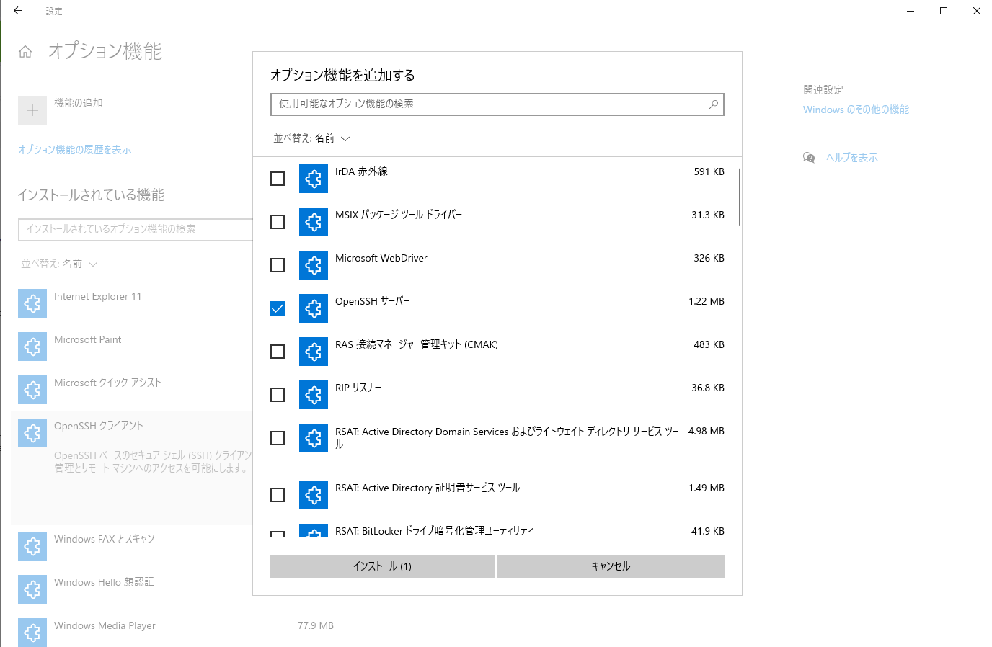Check the RIP リスナー checkbox
Viewport: 992px width, 647px height.
tap(278, 395)
